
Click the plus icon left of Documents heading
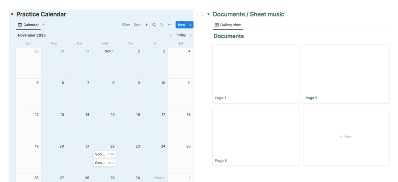197,14
